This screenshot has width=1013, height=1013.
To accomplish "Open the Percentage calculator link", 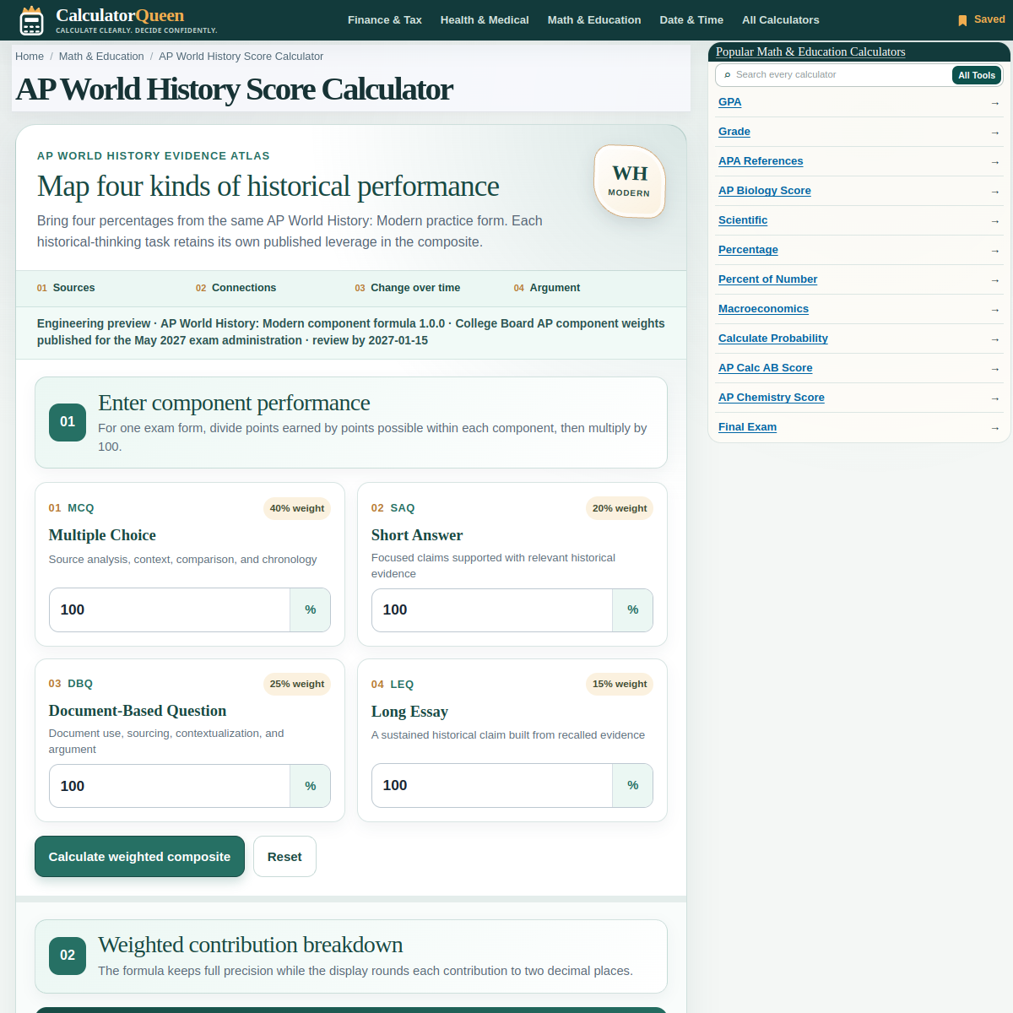I will click(x=748, y=250).
